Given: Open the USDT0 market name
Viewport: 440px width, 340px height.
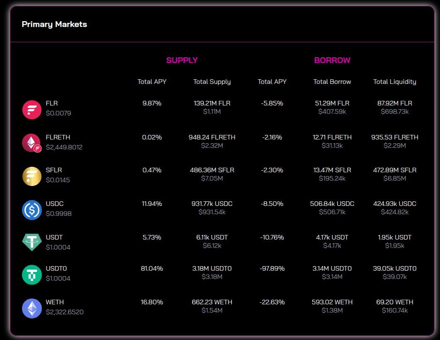Looking at the screenshot, I should (x=56, y=268).
